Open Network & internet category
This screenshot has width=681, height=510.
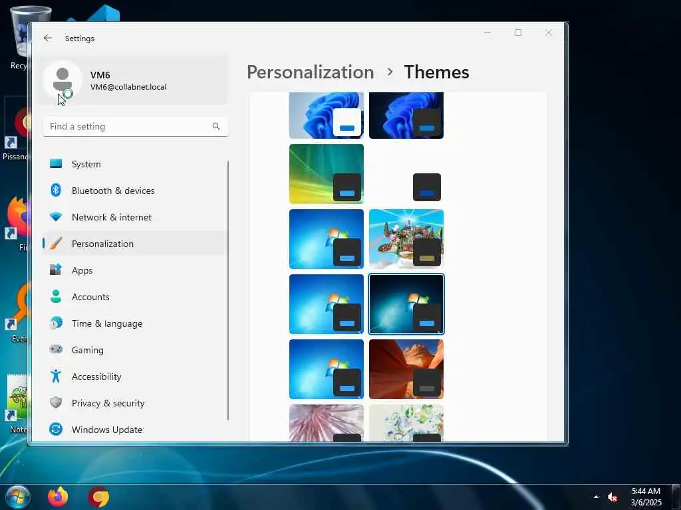[136, 217]
